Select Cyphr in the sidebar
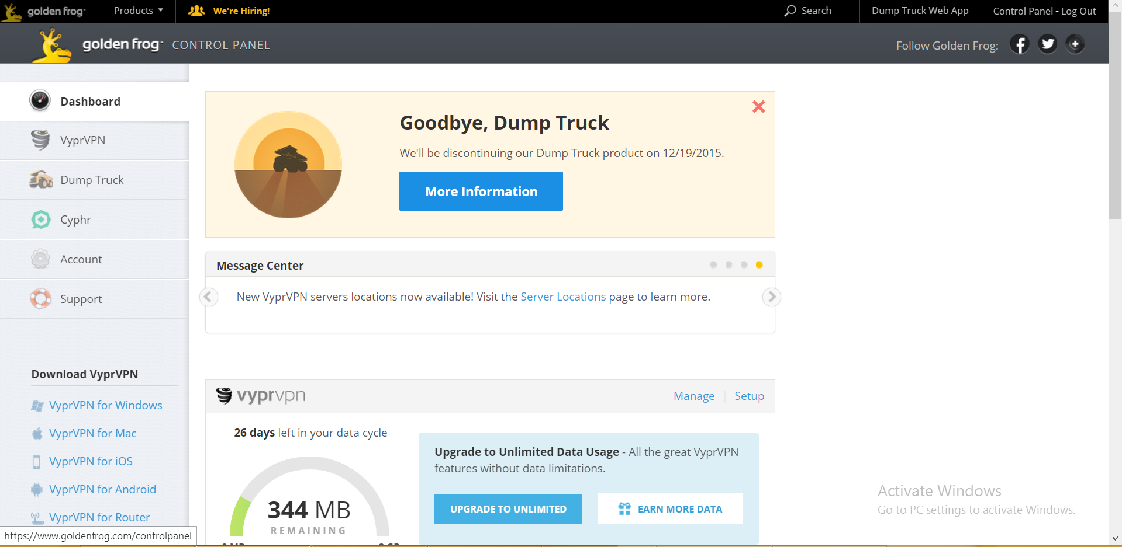 (95, 220)
